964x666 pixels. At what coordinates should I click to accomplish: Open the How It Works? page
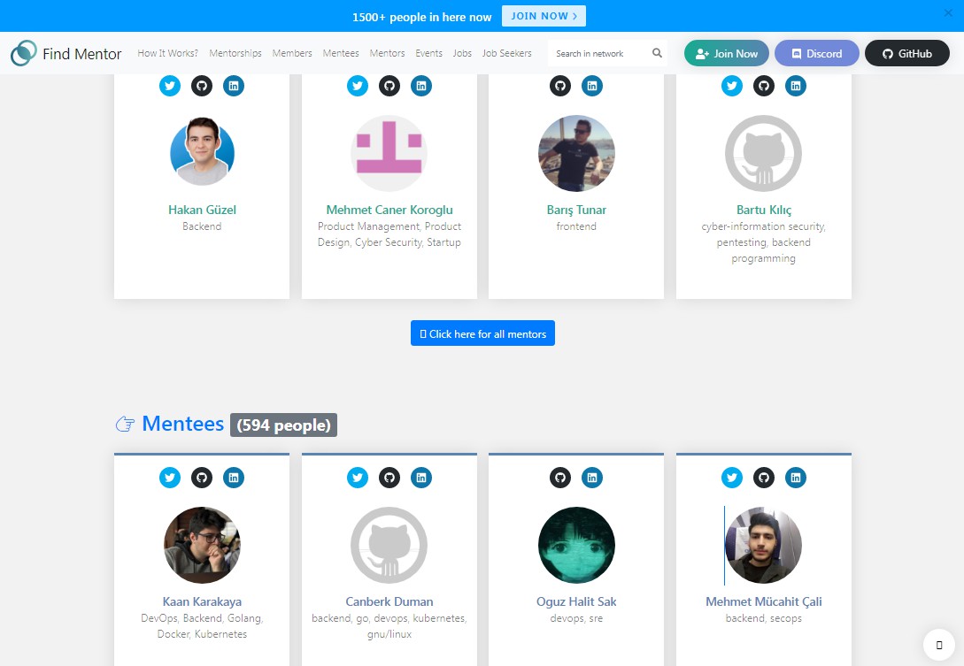167,53
